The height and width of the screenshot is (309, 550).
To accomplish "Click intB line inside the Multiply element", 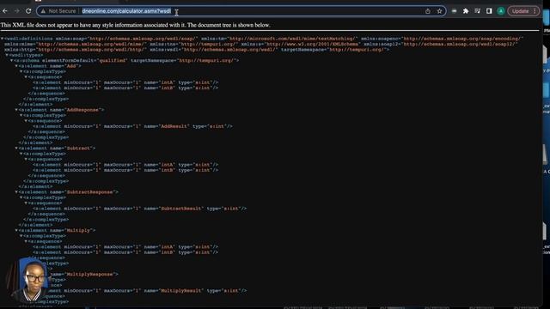I will point(125,252).
